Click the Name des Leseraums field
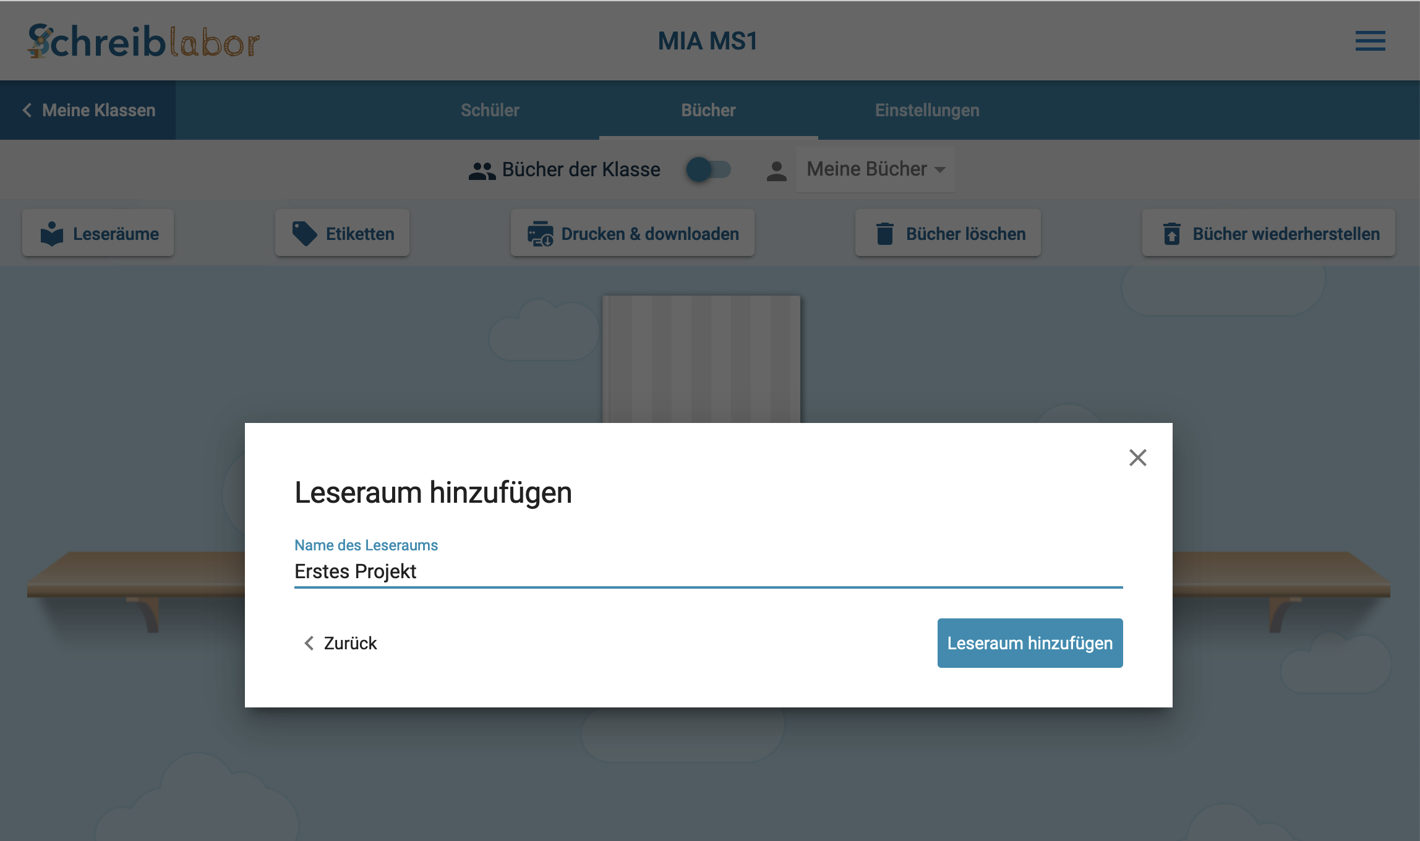Screen dimensions: 1420x841 tap(708, 571)
